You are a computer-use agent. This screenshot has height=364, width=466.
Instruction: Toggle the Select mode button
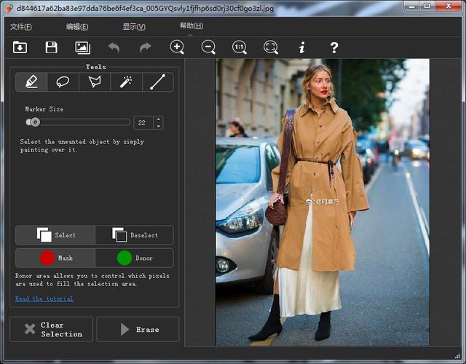point(55,235)
